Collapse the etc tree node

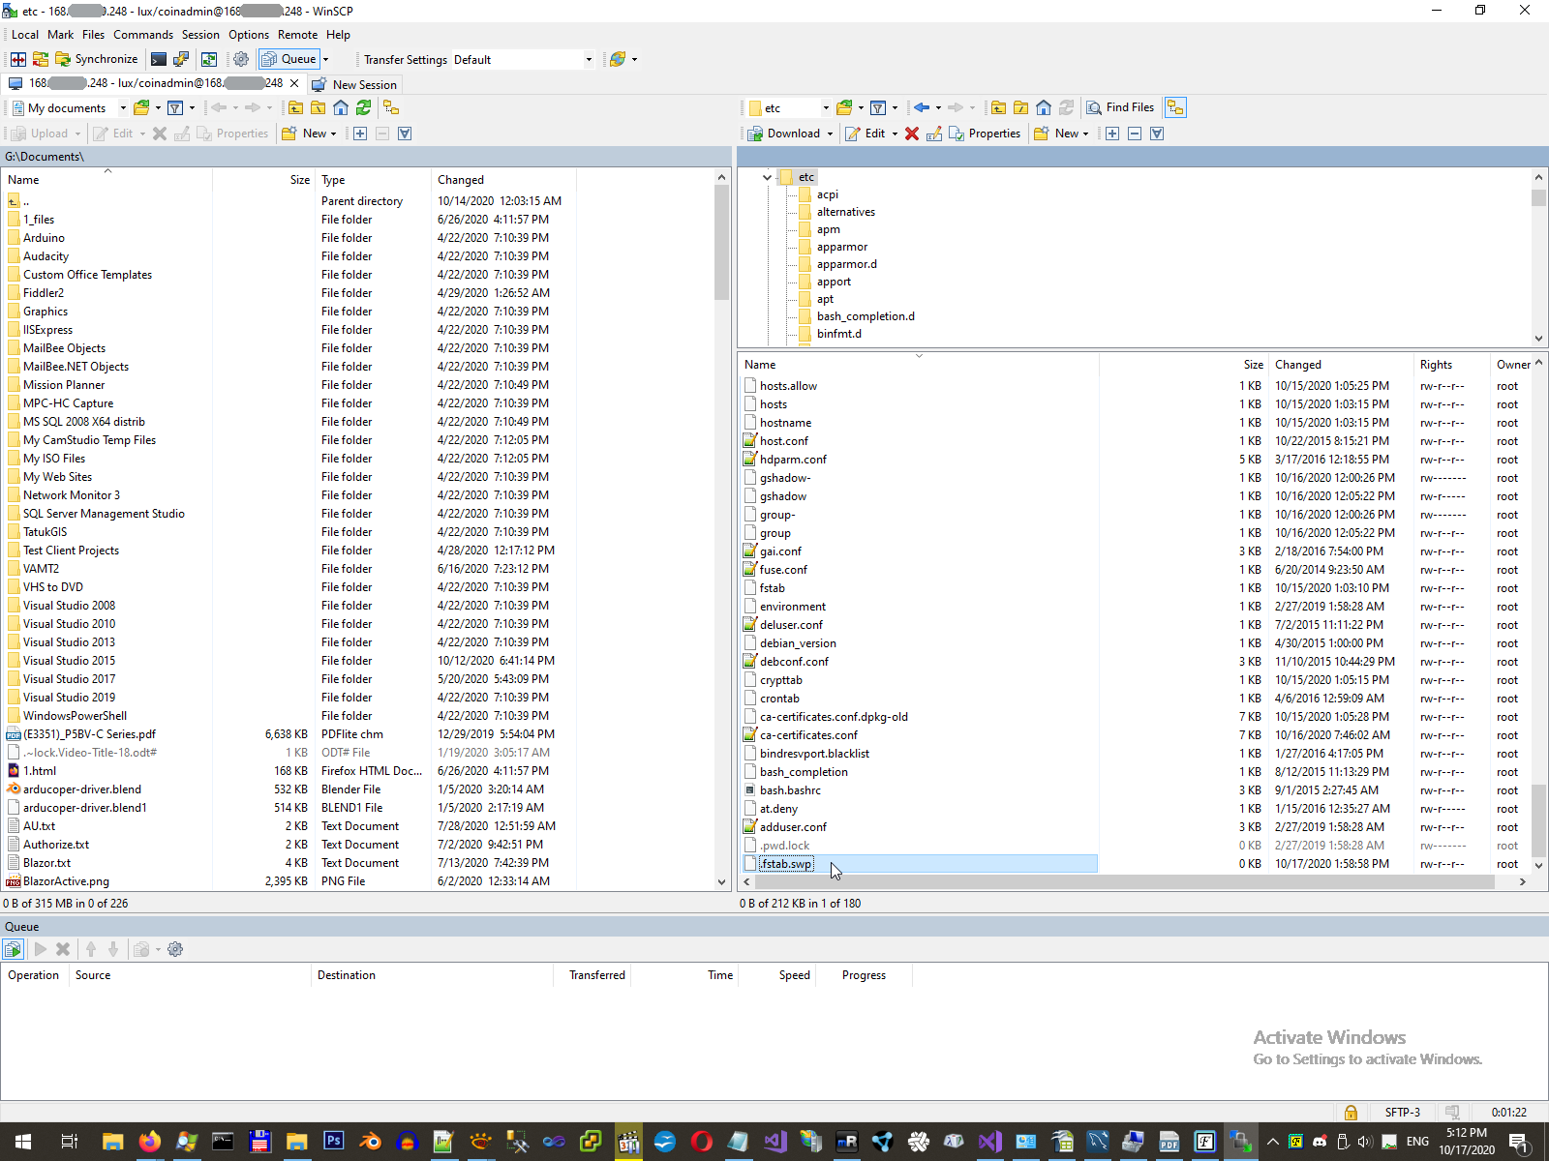coord(767,177)
